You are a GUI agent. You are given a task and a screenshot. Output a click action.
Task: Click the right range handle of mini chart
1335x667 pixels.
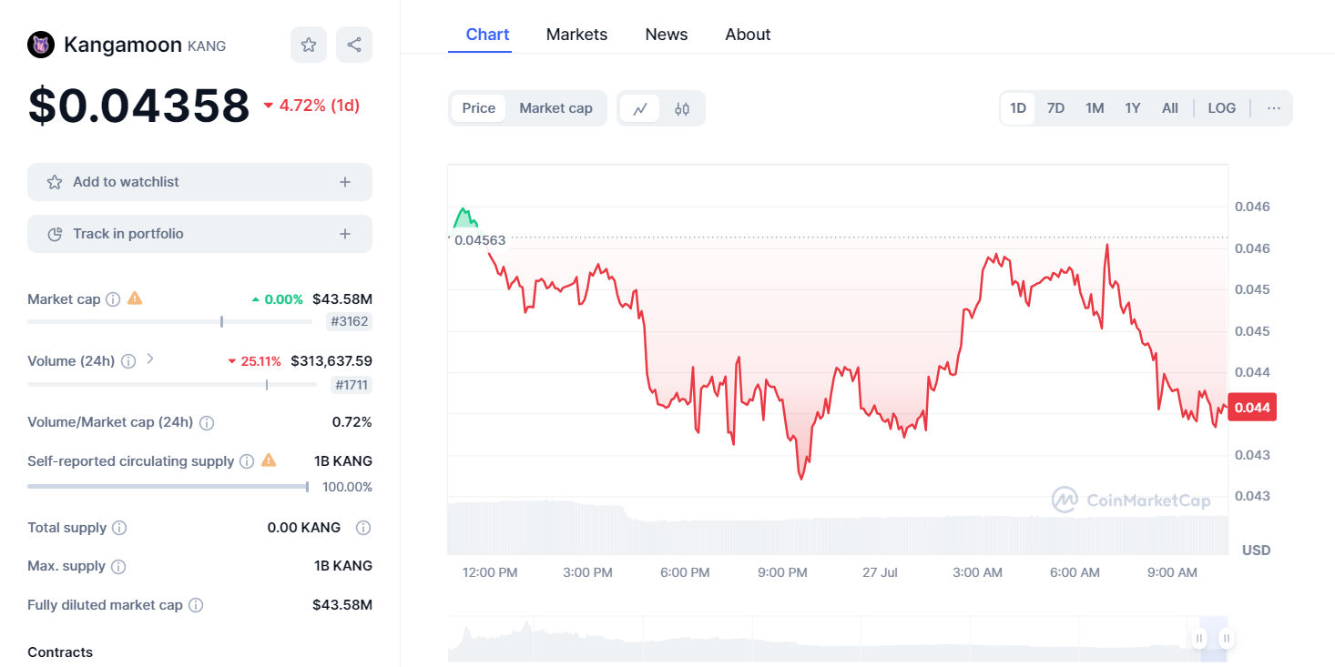(1227, 638)
